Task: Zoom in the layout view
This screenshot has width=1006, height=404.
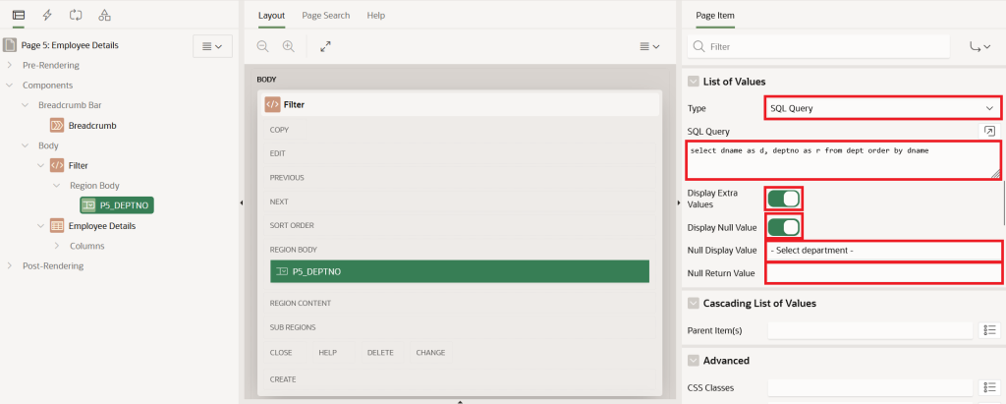Action: click(x=288, y=46)
